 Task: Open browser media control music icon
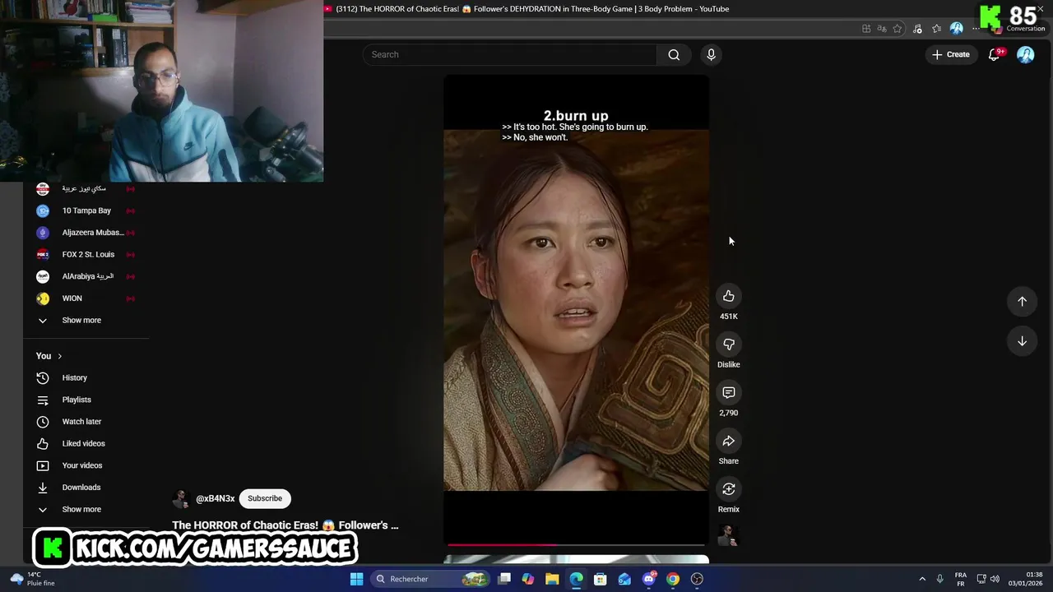coord(917,29)
